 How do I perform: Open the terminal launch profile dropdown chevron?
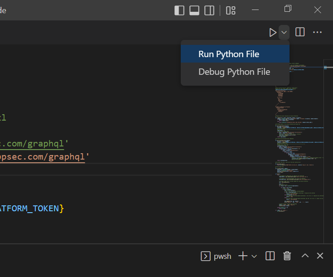click(x=254, y=257)
